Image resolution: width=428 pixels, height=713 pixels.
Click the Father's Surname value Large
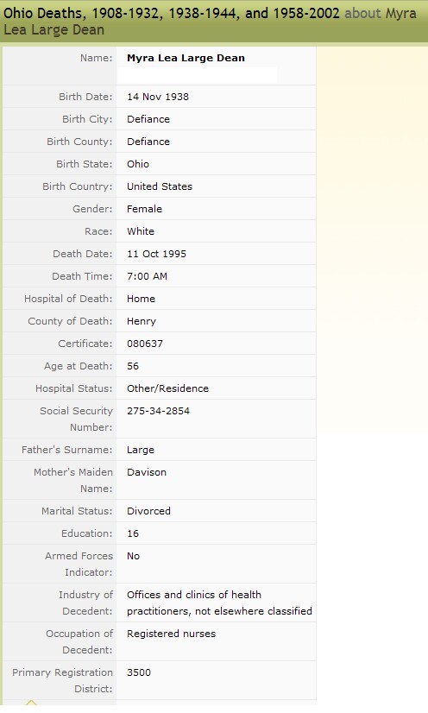tap(141, 450)
